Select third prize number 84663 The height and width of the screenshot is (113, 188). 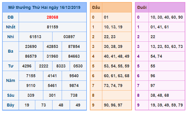coord(74,56)
